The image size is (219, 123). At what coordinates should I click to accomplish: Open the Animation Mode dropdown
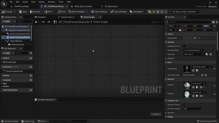coord(193,50)
